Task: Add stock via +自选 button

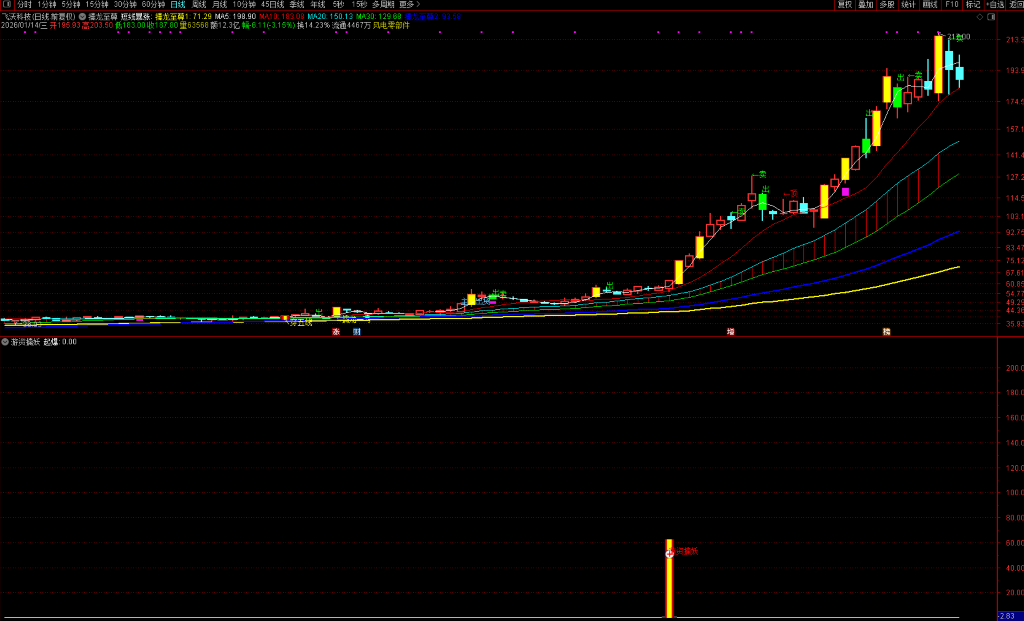Action: (x=995, y=4)
